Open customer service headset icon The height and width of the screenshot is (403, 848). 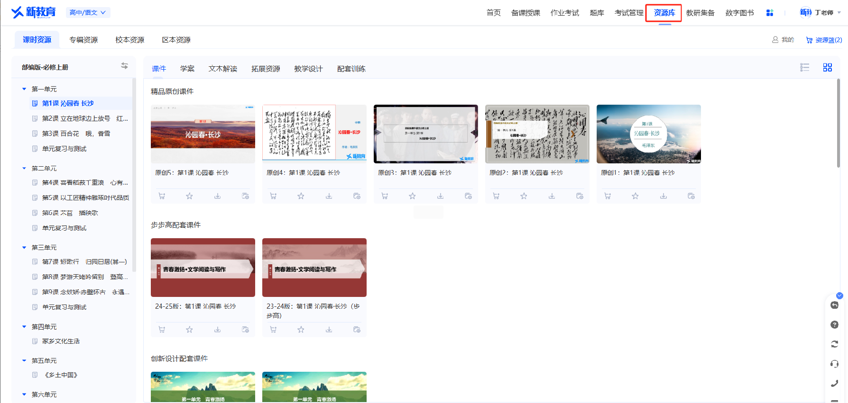pyautogui.click(x=835, y=364)
